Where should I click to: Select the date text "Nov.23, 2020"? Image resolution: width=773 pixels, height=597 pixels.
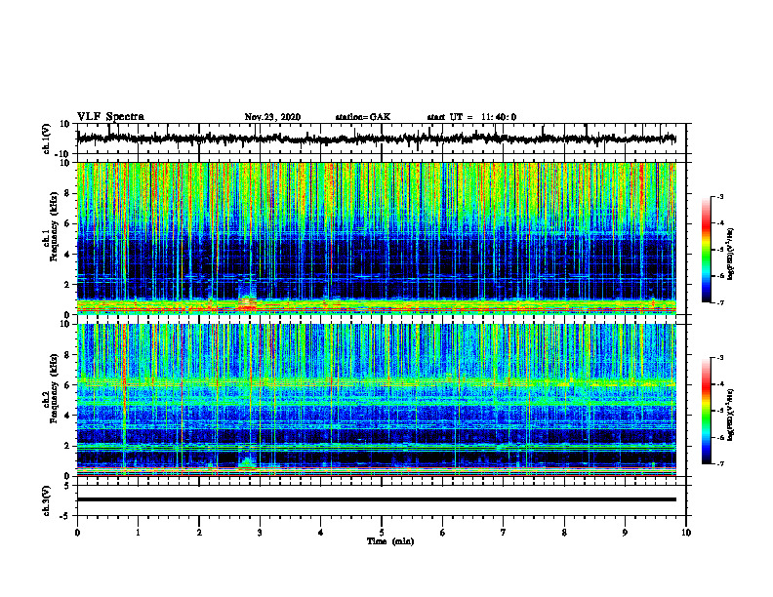tap(272, 117)
